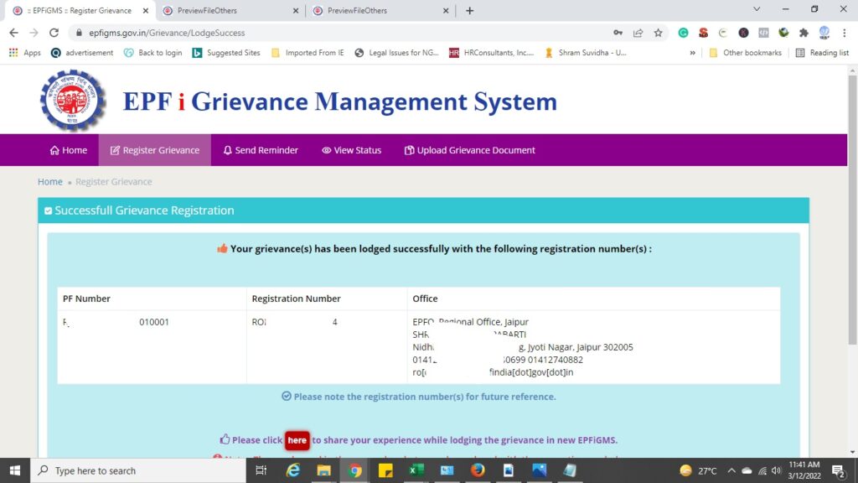The width and height of the screenshot is (858, 483).
Task: Open a new browser tab
Action: click(x=469, y=10)
